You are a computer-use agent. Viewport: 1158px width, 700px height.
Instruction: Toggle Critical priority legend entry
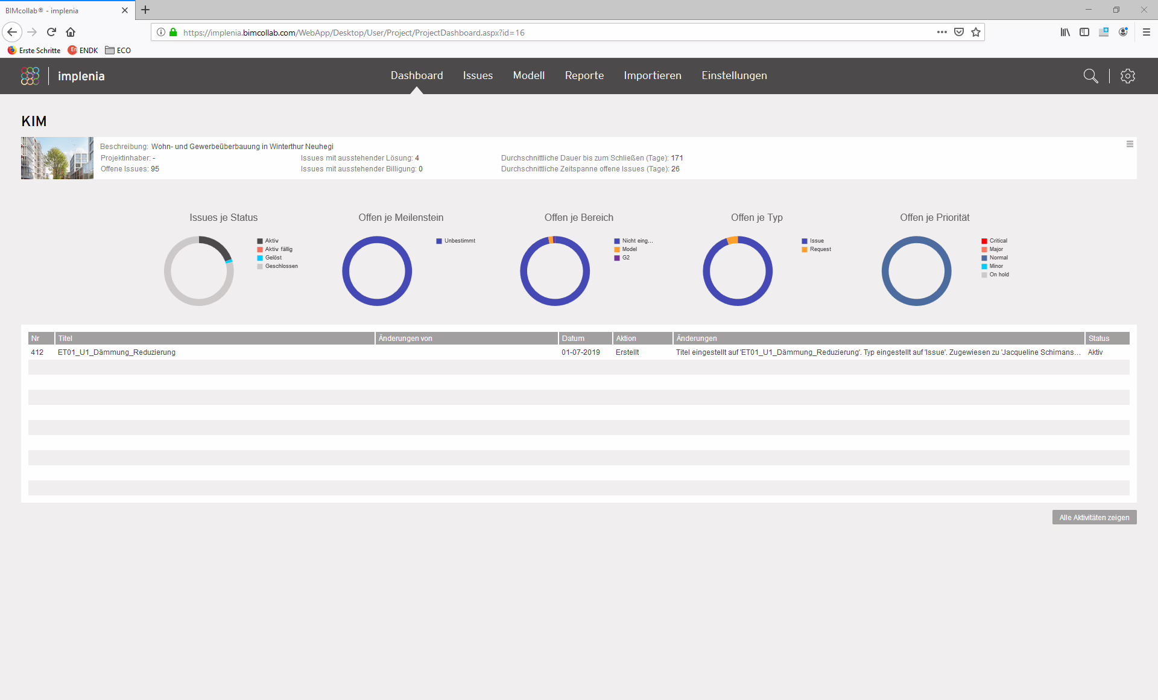point(995,241)
